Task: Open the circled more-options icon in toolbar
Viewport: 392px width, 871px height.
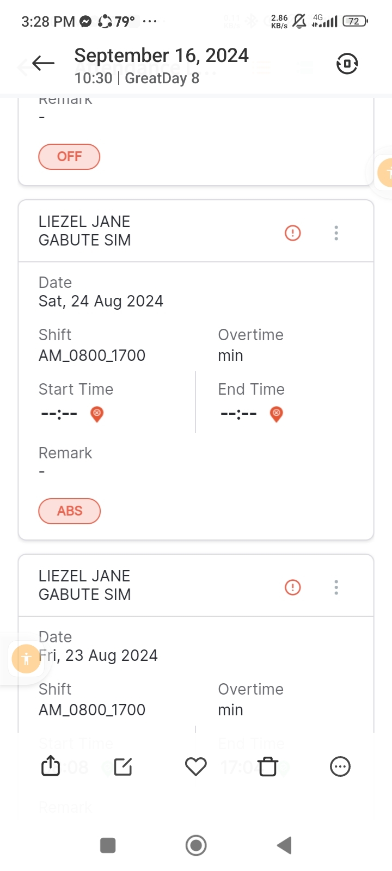Action: [340, 766]
